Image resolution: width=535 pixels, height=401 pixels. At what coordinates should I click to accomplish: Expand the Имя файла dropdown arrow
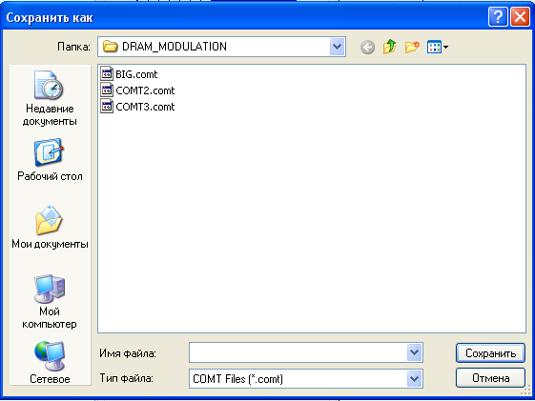414,352
